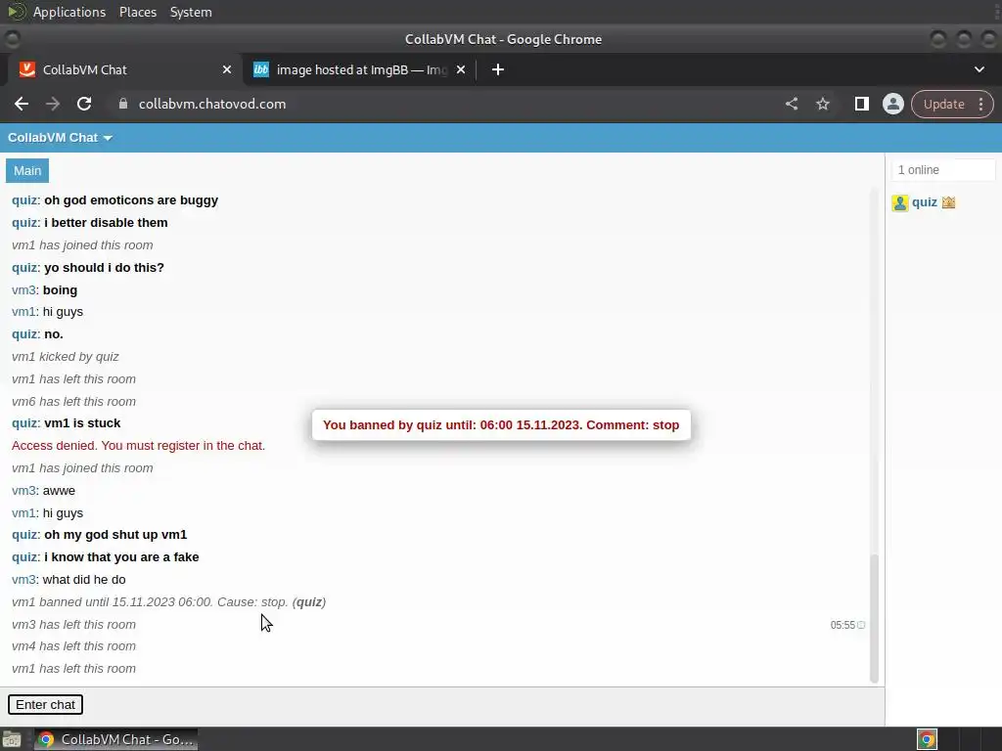Click the Enter chat button
Image resolution: width=1002 pixels, height=751 pixels.
(x=45, y=704)
